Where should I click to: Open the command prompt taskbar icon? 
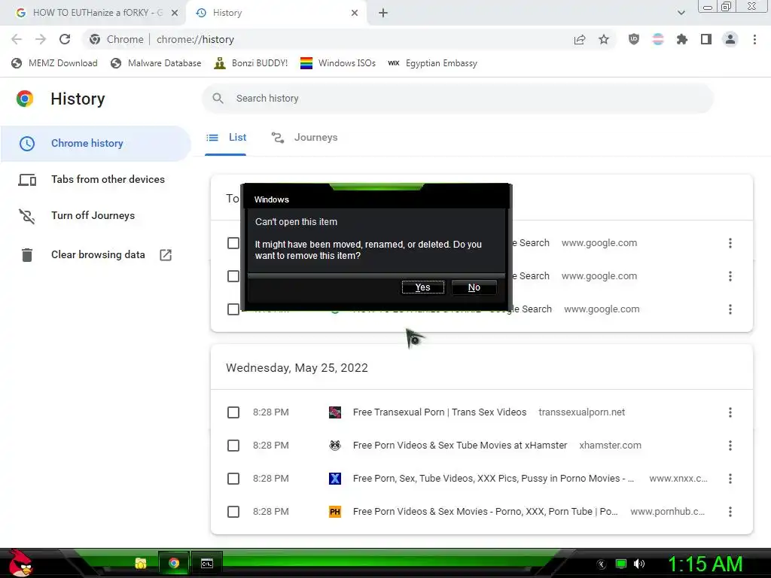tap(207, 563)
